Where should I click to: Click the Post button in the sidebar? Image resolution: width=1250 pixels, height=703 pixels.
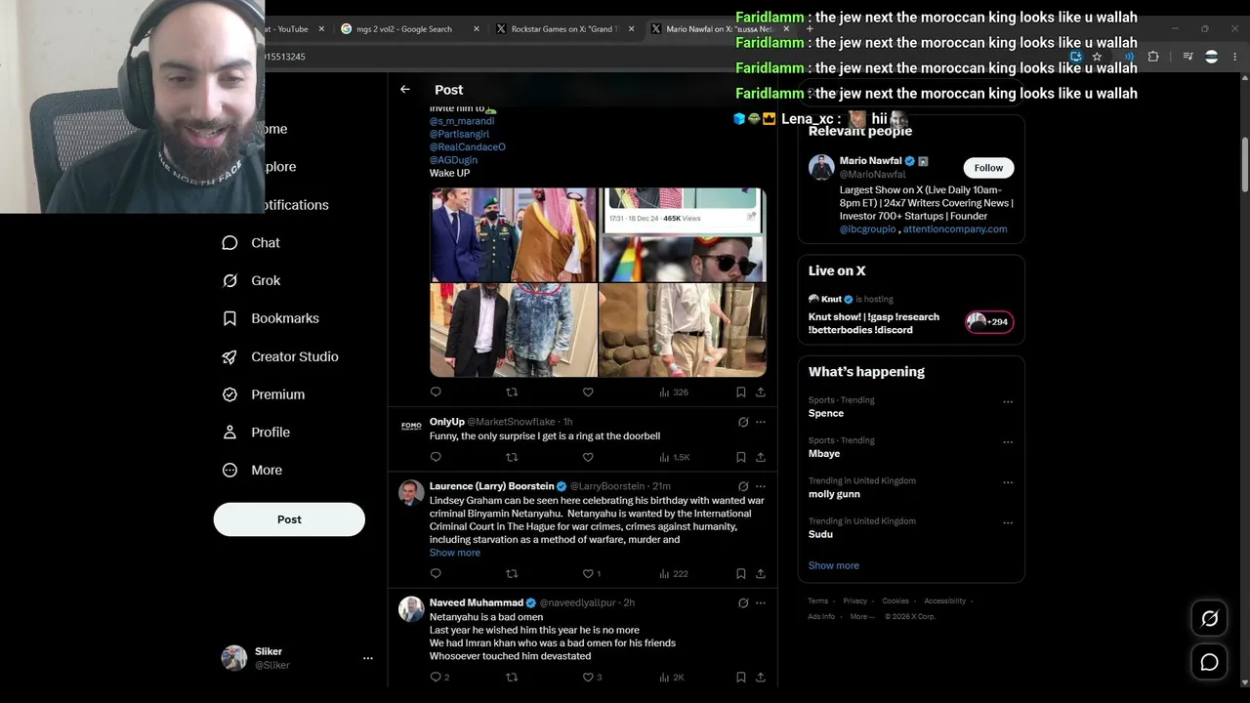coord(289,519)
